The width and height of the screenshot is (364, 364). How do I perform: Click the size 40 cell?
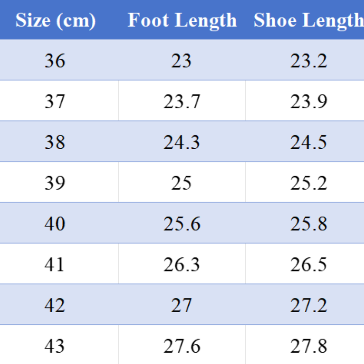[55, 224]
